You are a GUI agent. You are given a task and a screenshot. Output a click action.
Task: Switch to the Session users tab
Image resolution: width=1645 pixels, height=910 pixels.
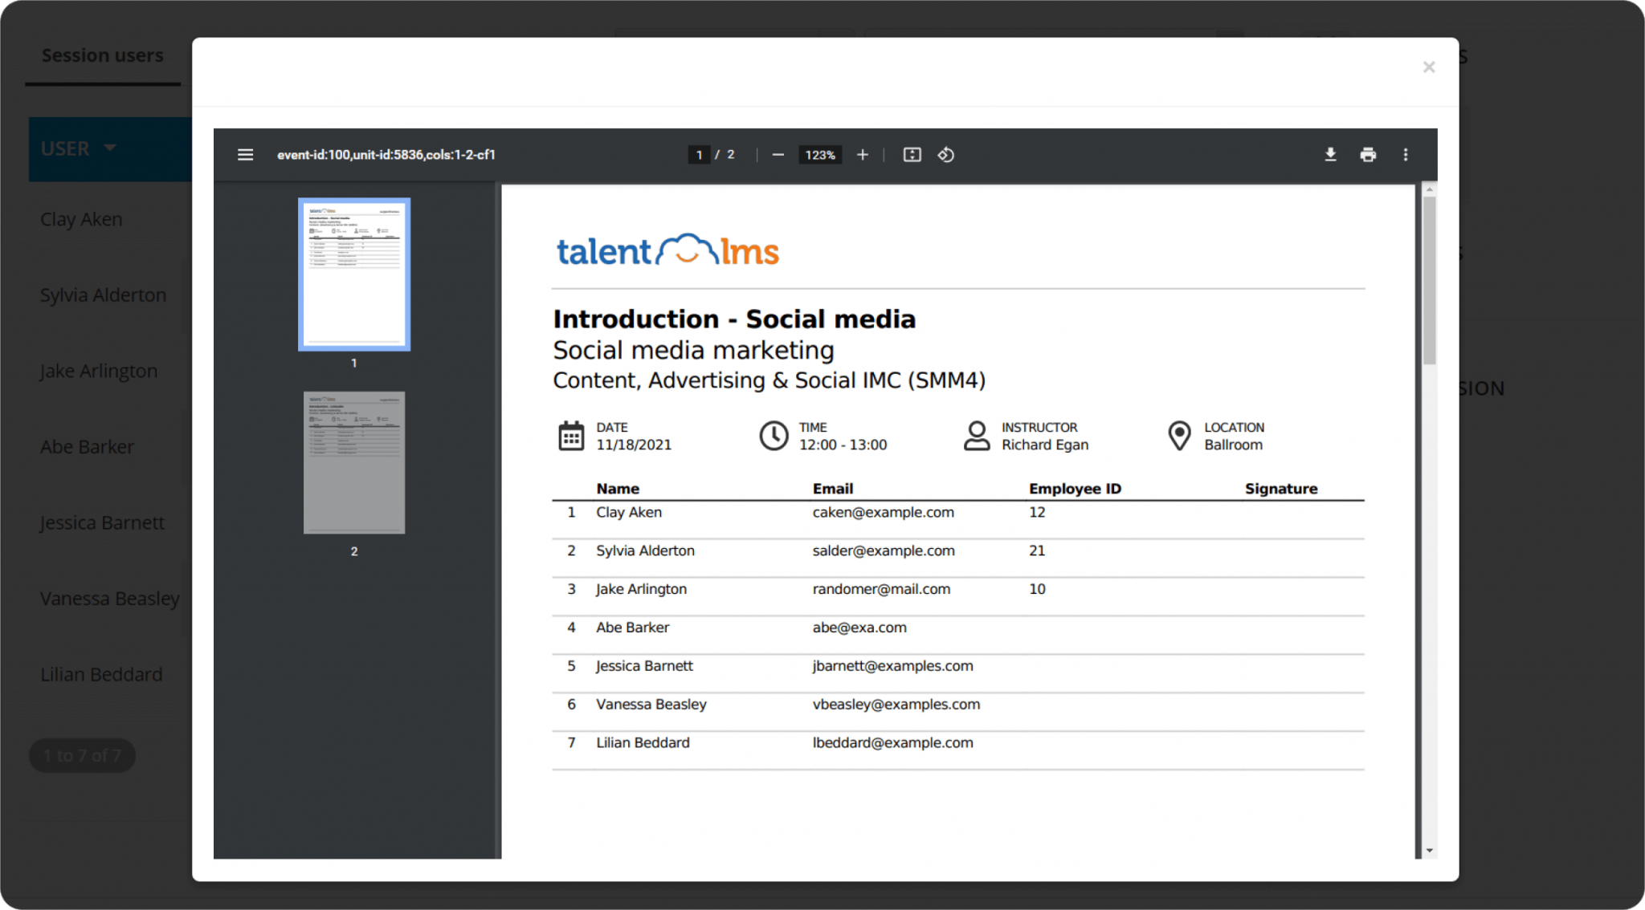(102, 55)
